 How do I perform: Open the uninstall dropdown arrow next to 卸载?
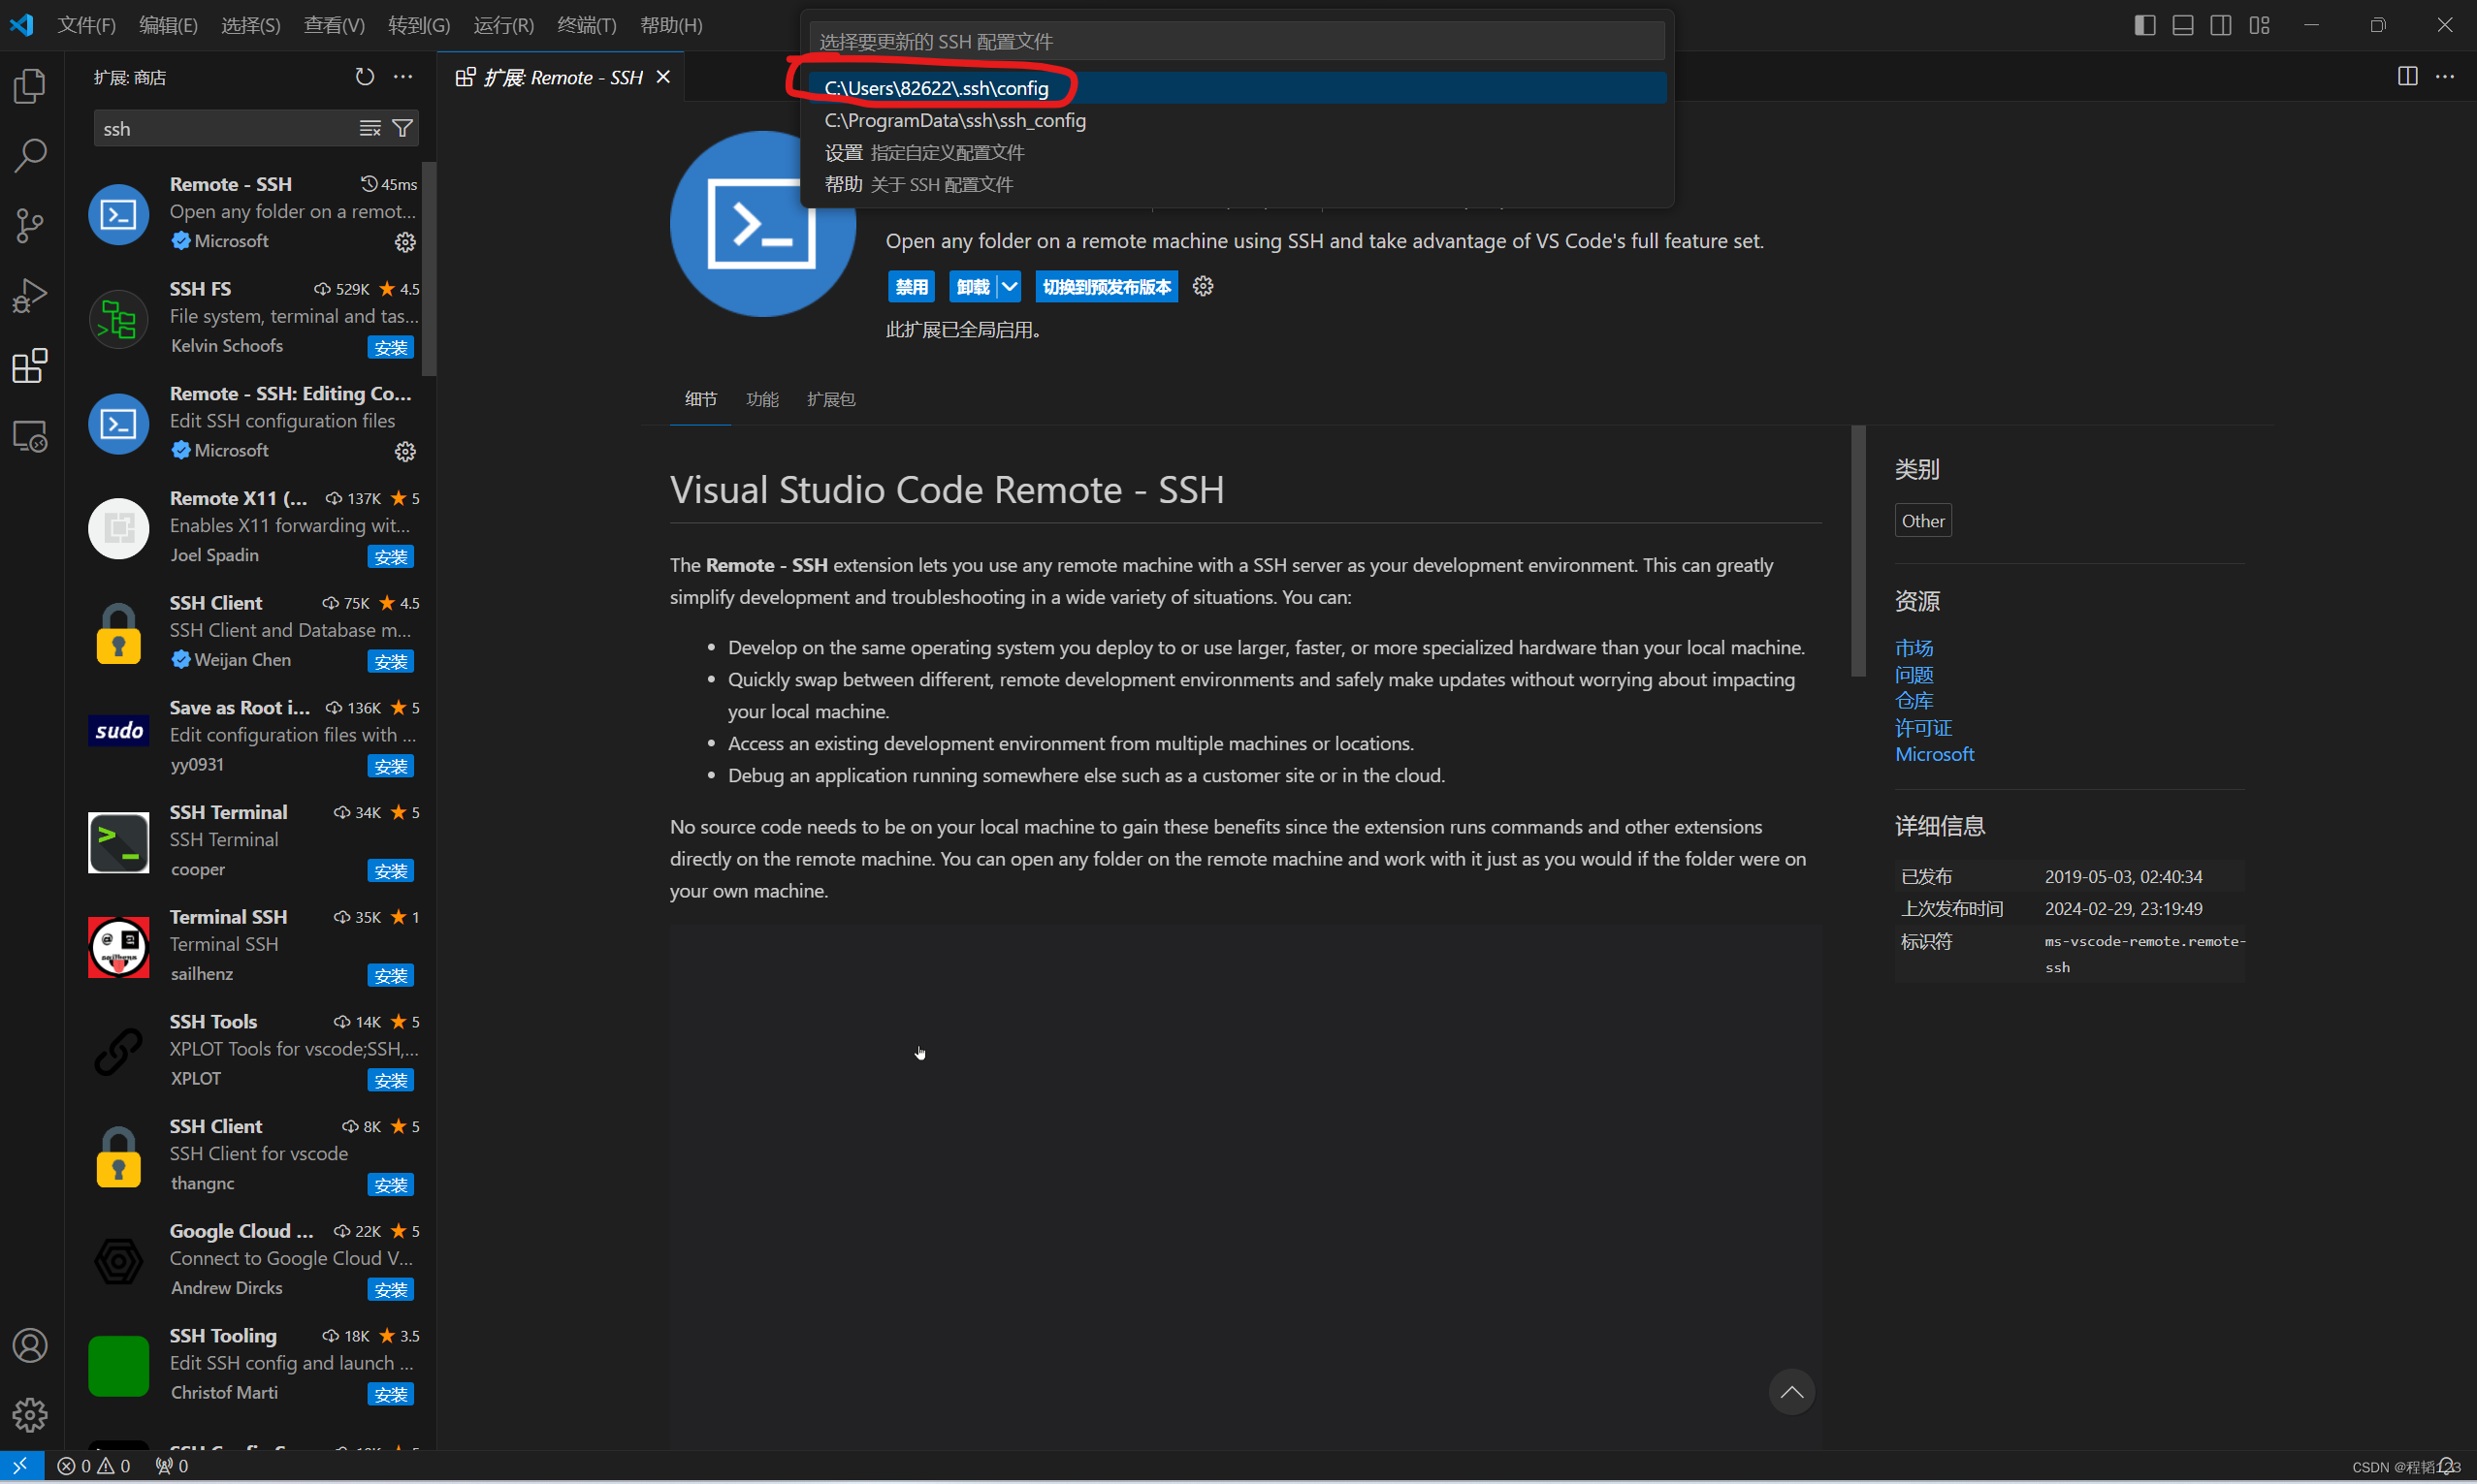[1011, 286]
